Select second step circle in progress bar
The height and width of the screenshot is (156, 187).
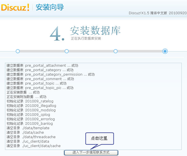[x=67, y=51]
